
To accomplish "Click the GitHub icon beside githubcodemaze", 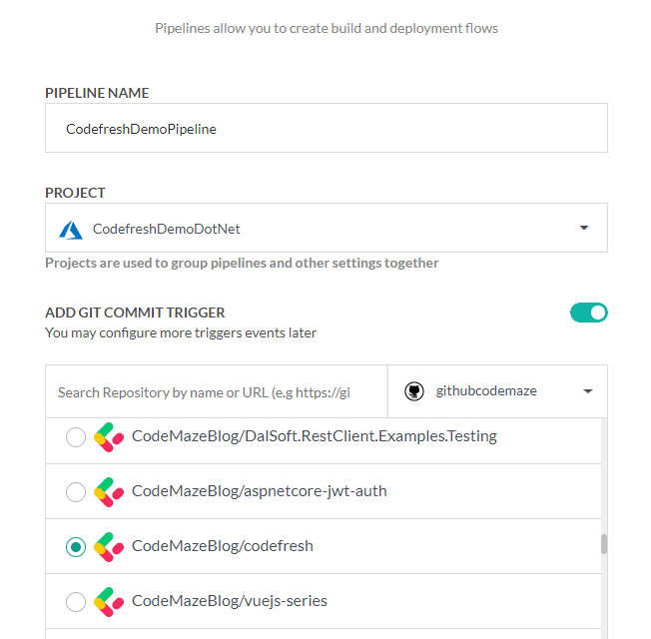I will click(x=414, y=391).
